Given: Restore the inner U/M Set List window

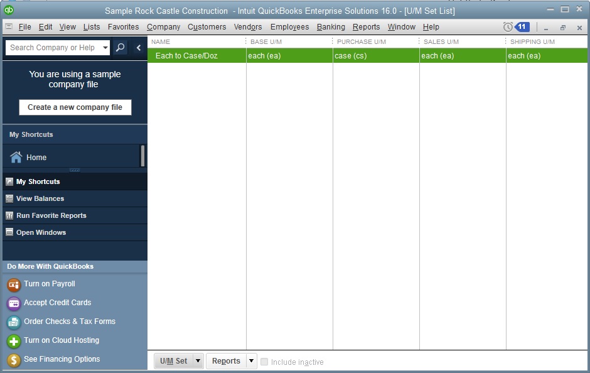Looking at the screenshot, I should coord(563,28).
